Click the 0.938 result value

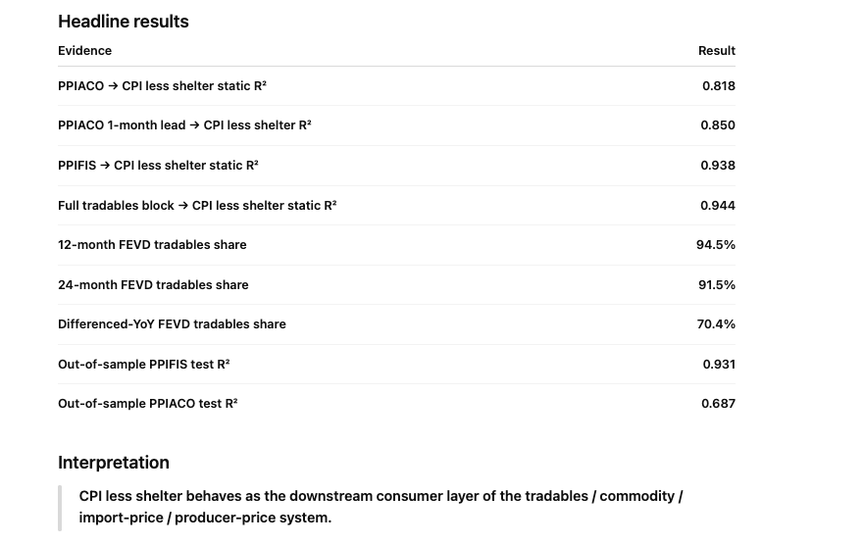(x=718, y=166)
